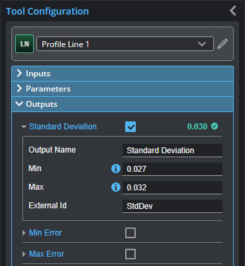Screen dimensions: 245x266
Task: Click the green LN tool icon
Action: tap(24, 44)
